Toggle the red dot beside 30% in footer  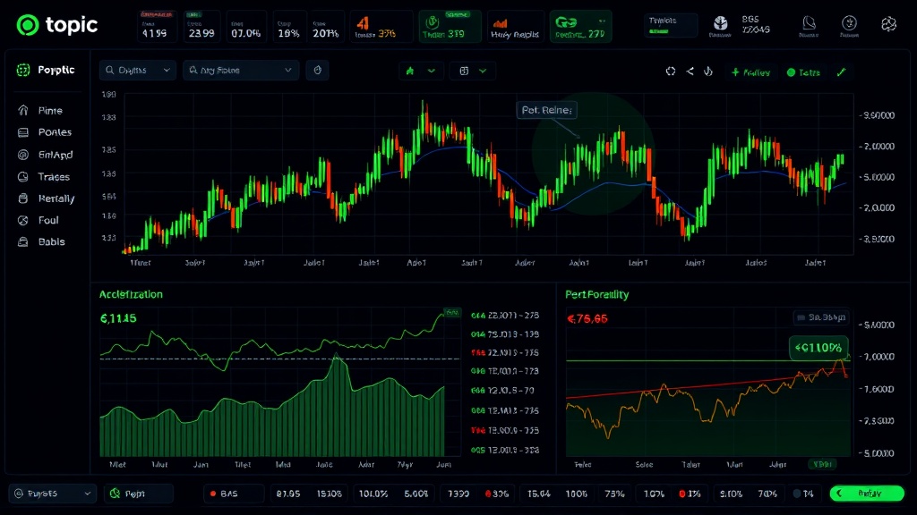tap(488, 494)
